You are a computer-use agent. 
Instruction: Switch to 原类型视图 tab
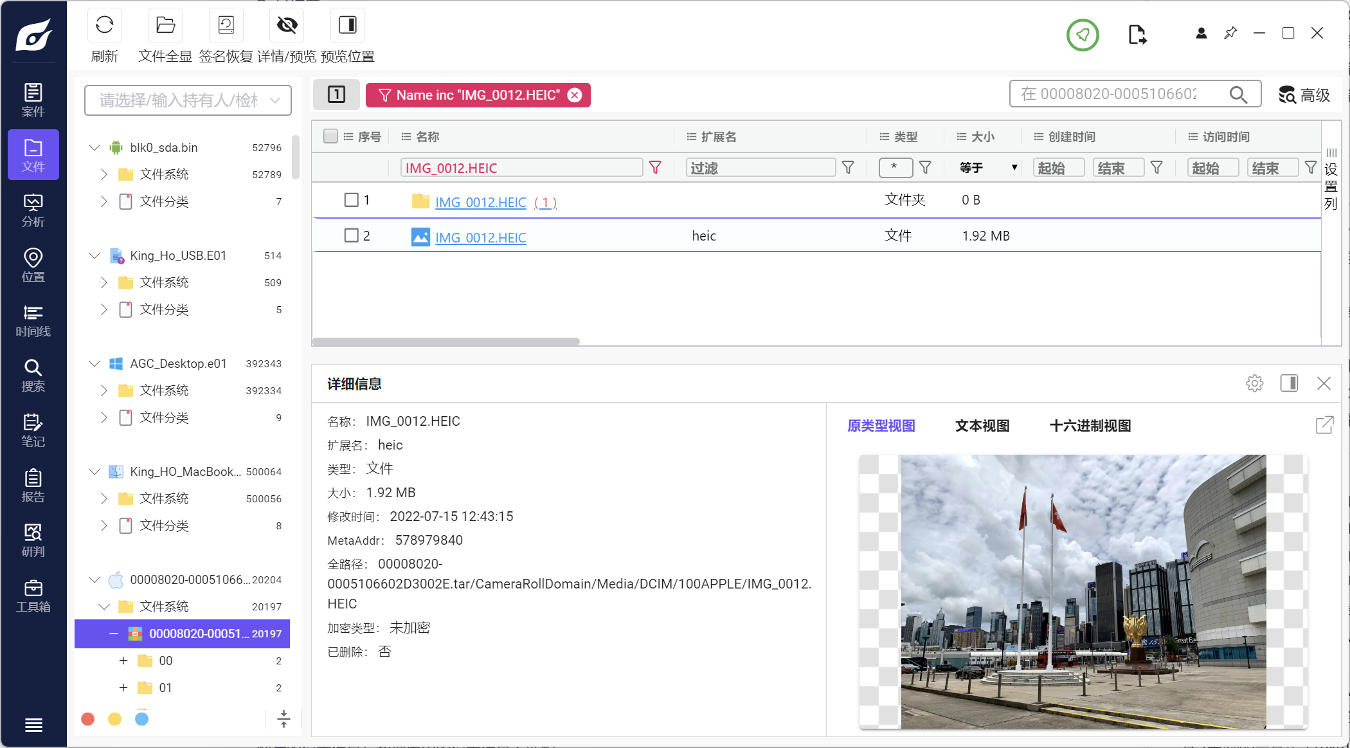click(x=881, y=426)
